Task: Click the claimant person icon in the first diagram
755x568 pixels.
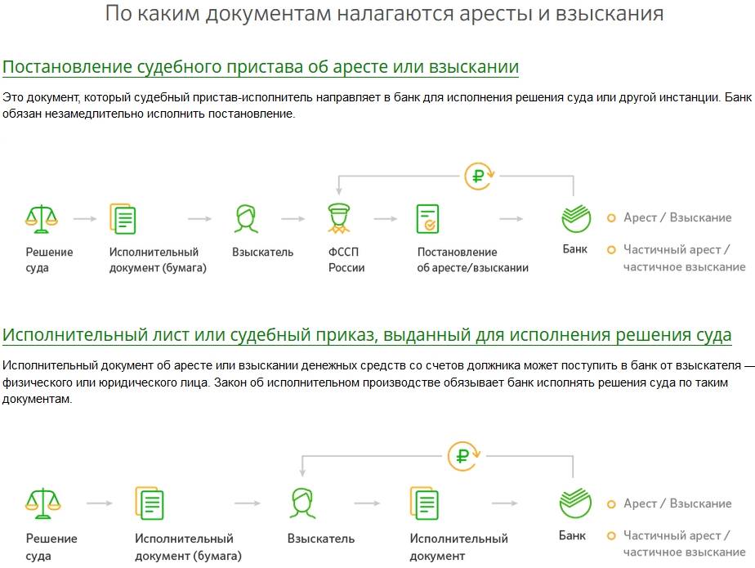Action: (246, 218)
